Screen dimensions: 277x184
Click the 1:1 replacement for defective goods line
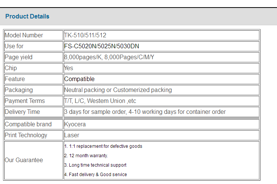[103, 146]
